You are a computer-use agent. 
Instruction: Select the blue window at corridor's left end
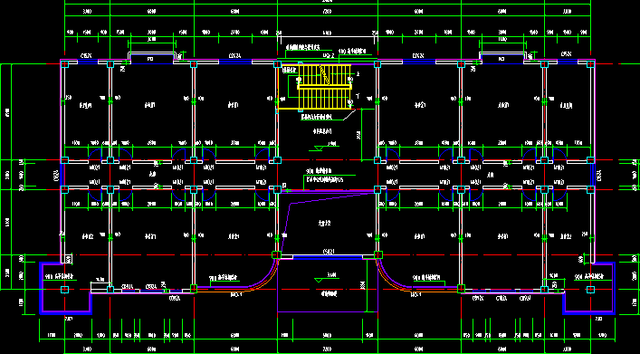(x=62, y=175)
